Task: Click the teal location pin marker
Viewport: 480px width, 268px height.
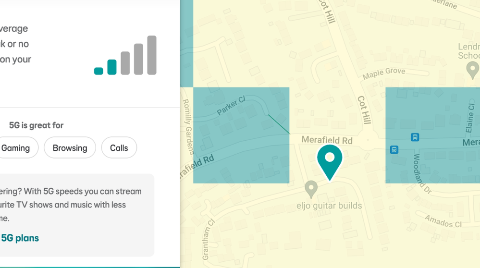Action: [x=330, y=159]
